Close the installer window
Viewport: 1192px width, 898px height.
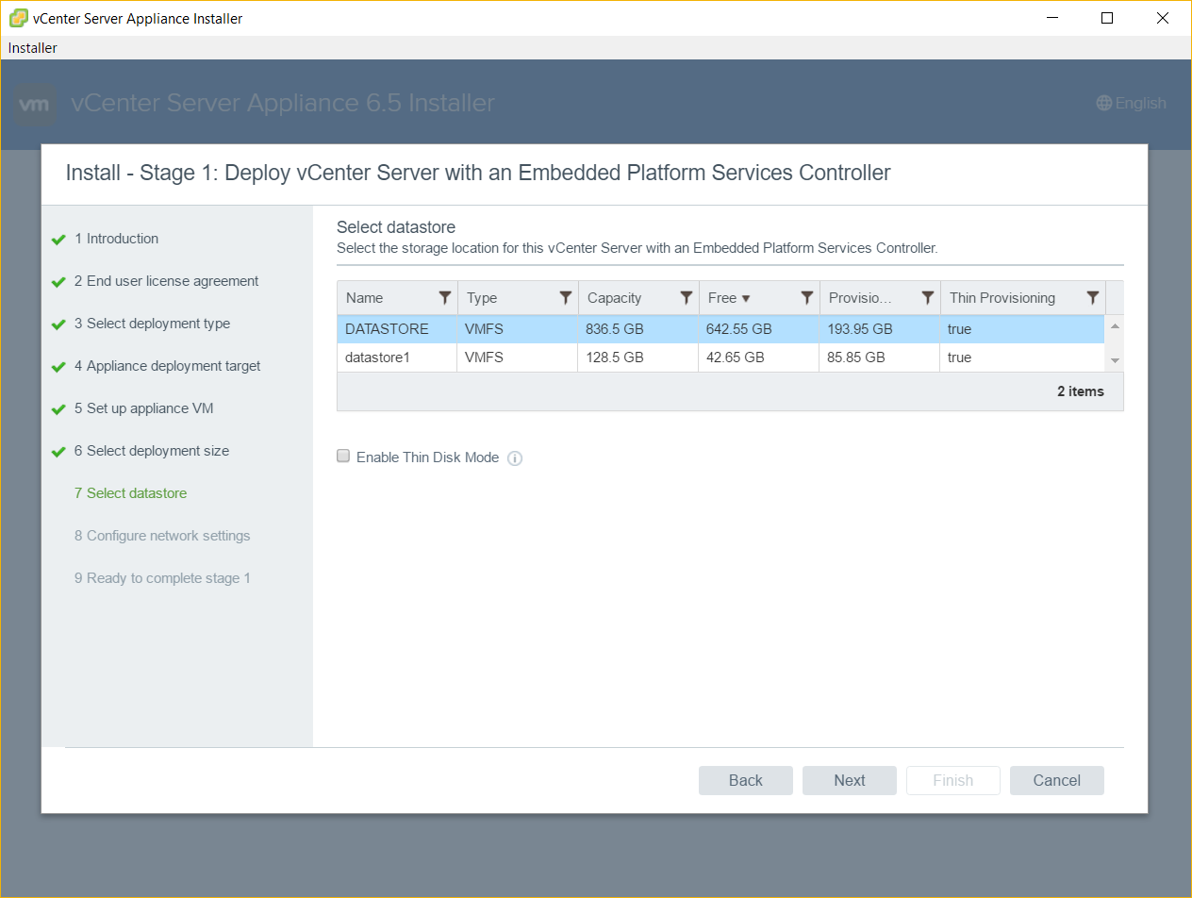point(1163,18)
